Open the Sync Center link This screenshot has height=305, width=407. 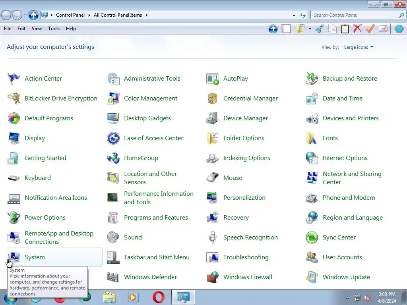(339, 237)
